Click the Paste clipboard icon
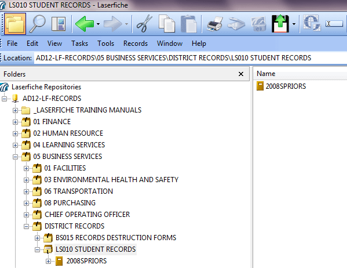The height and width of the screenshot is (268, 347). (189, 24)
